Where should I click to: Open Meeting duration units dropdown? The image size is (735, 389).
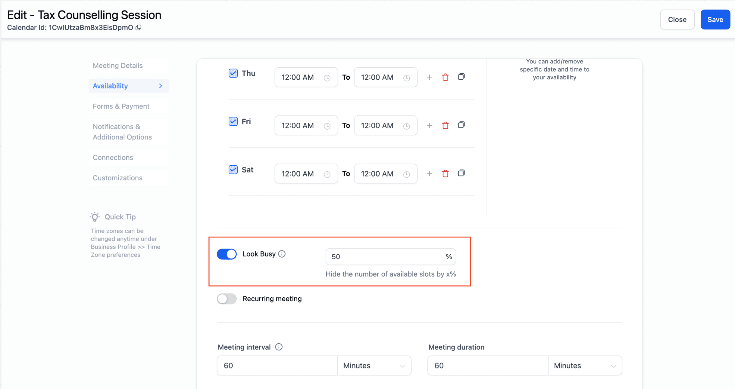tap(585, 366)
